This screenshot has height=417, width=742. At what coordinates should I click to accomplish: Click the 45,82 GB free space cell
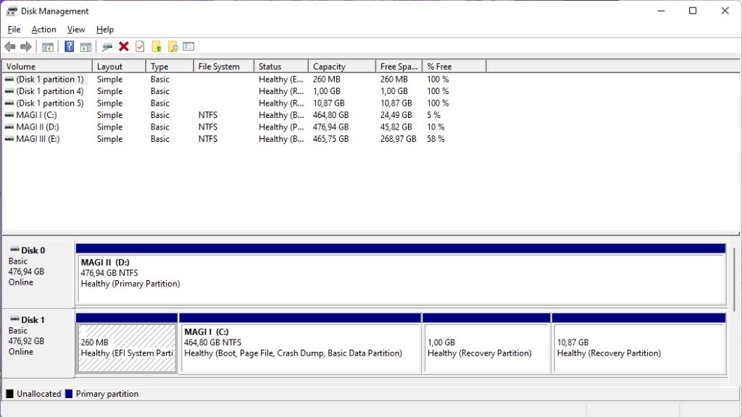coord(396,127)
